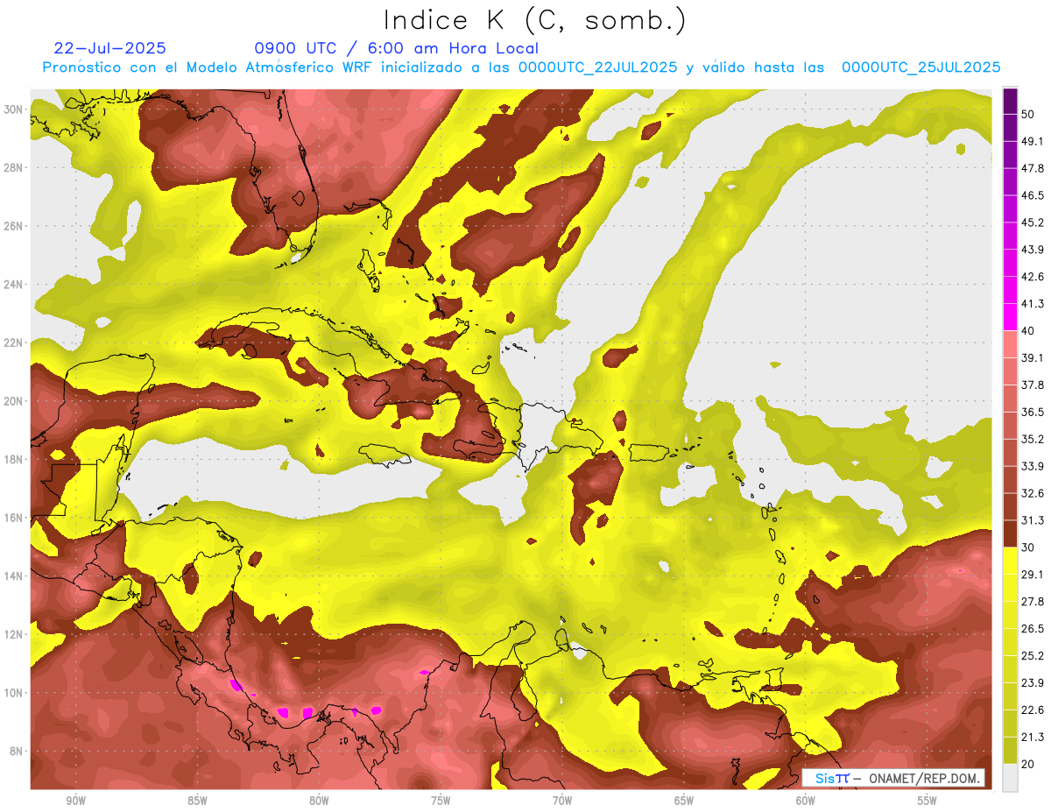Click the "43.9" value on the color scale

point(1033,250)
